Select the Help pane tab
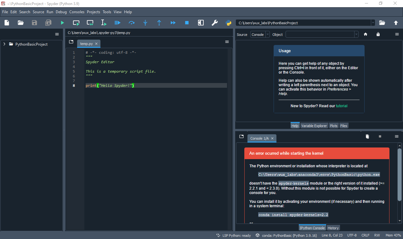Viewport: 403px width, 239px height. (295, 126)
